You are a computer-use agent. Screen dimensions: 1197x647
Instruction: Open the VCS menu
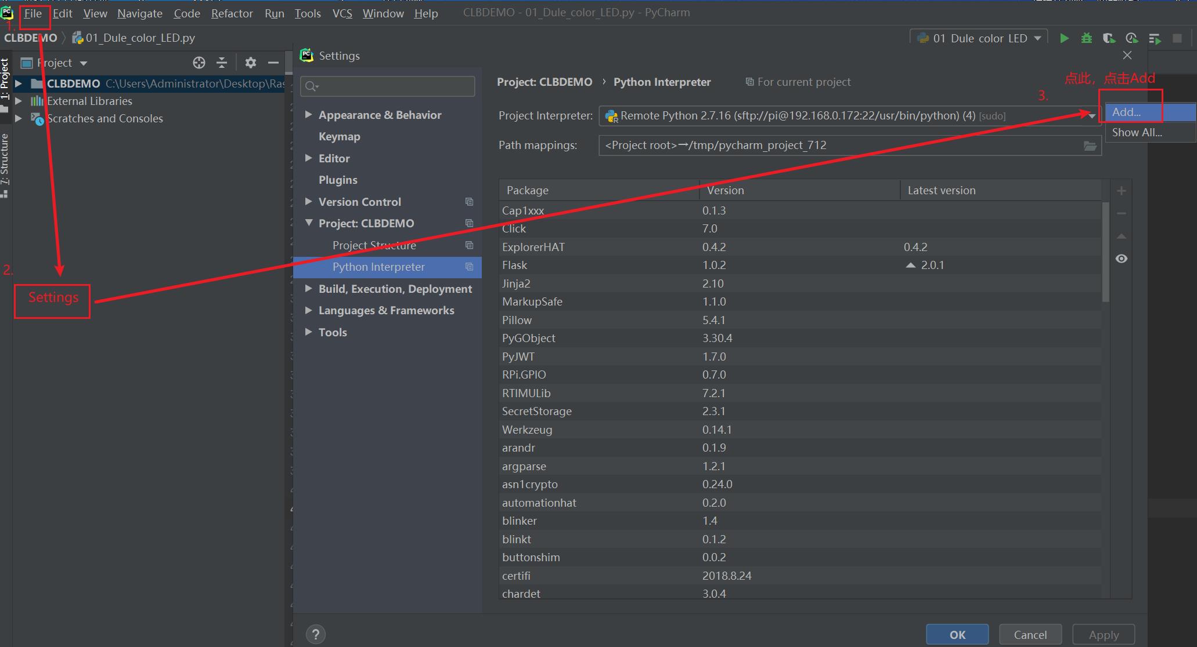342,13
